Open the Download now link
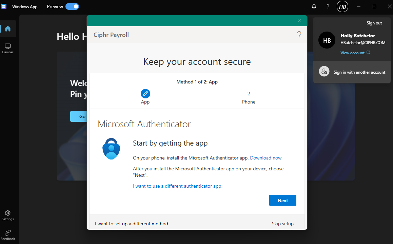393x244 pixels. (266, 158)
